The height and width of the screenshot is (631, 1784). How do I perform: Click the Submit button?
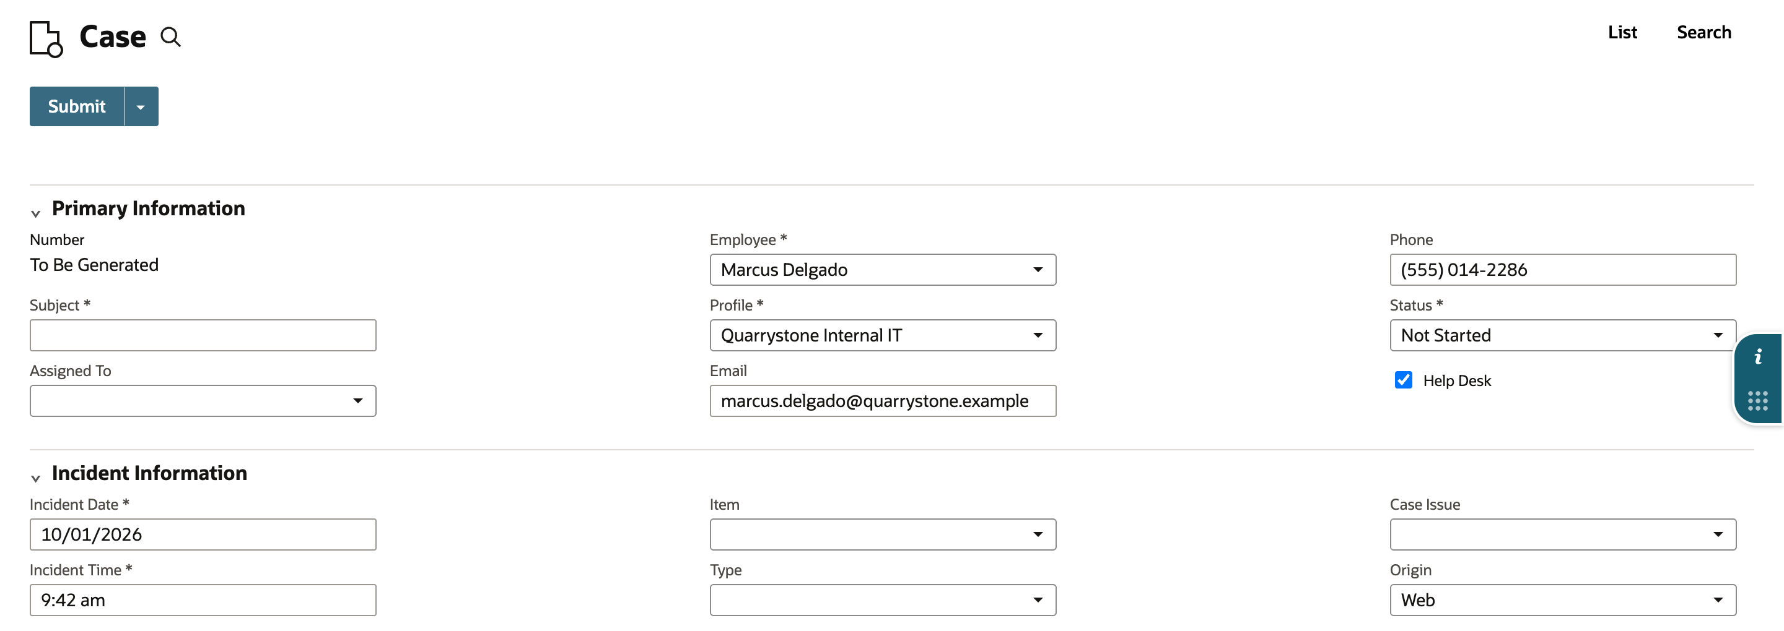[77, 106]
